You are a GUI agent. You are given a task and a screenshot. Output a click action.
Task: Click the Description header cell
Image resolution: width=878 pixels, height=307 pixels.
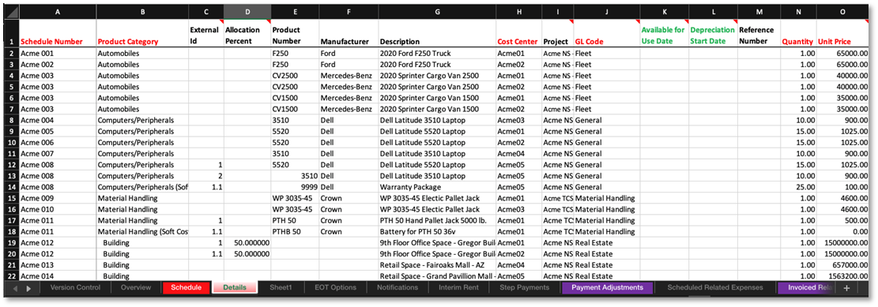[x=437, y=34]
